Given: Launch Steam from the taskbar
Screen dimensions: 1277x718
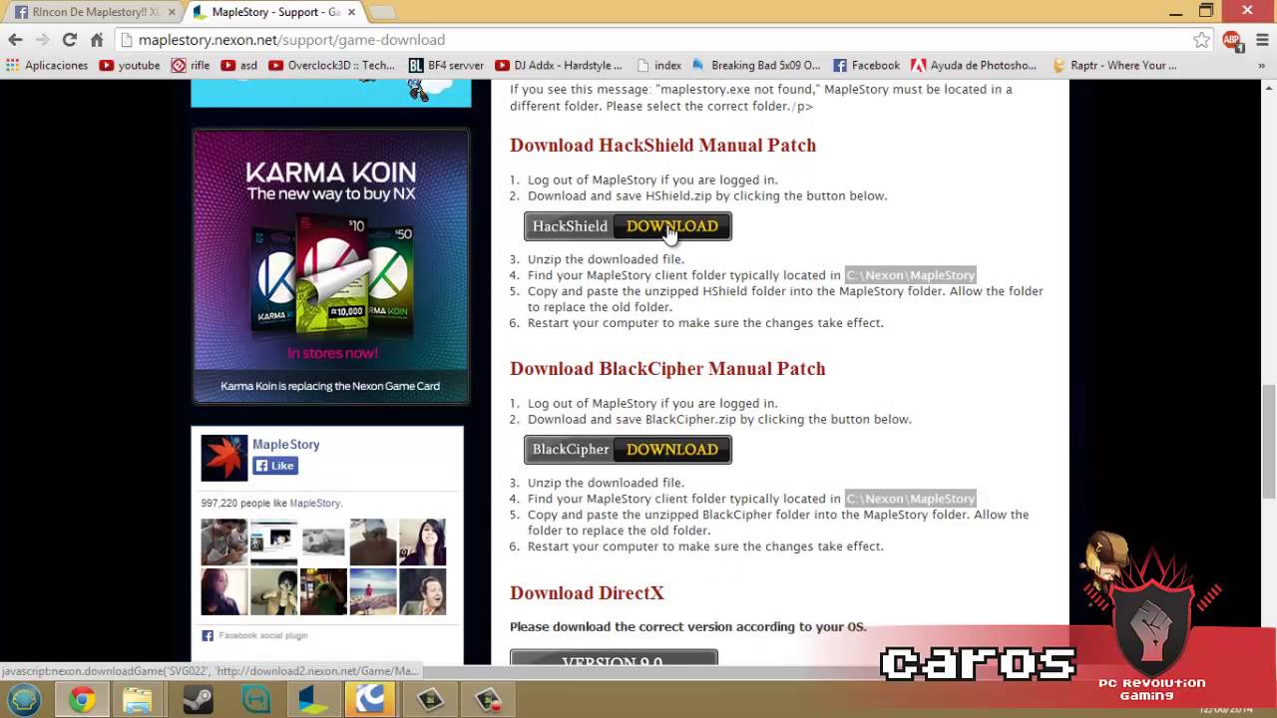Looking at the screenshot, I should click(x=197, y=700).
